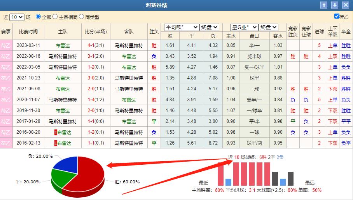
Task: Click handicap 球半/两
Action: (254, 143)
